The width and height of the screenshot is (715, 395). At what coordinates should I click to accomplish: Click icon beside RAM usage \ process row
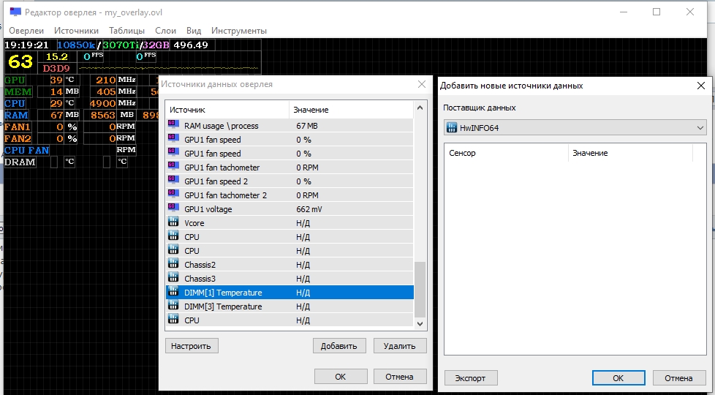pyautogui.click(x=173, y=124)
